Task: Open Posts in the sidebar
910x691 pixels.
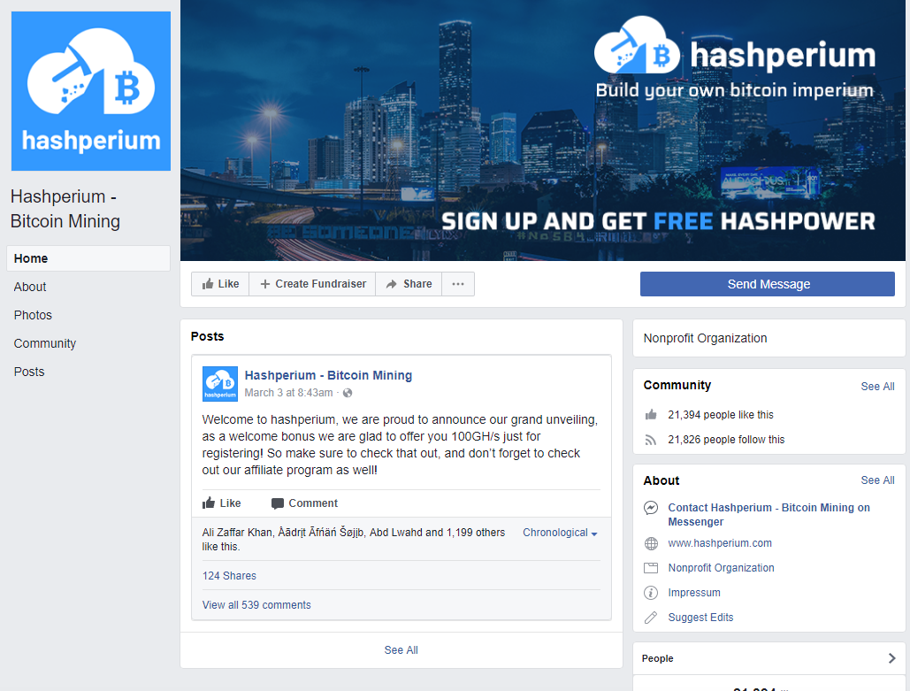Action: [x=29, y=372]
